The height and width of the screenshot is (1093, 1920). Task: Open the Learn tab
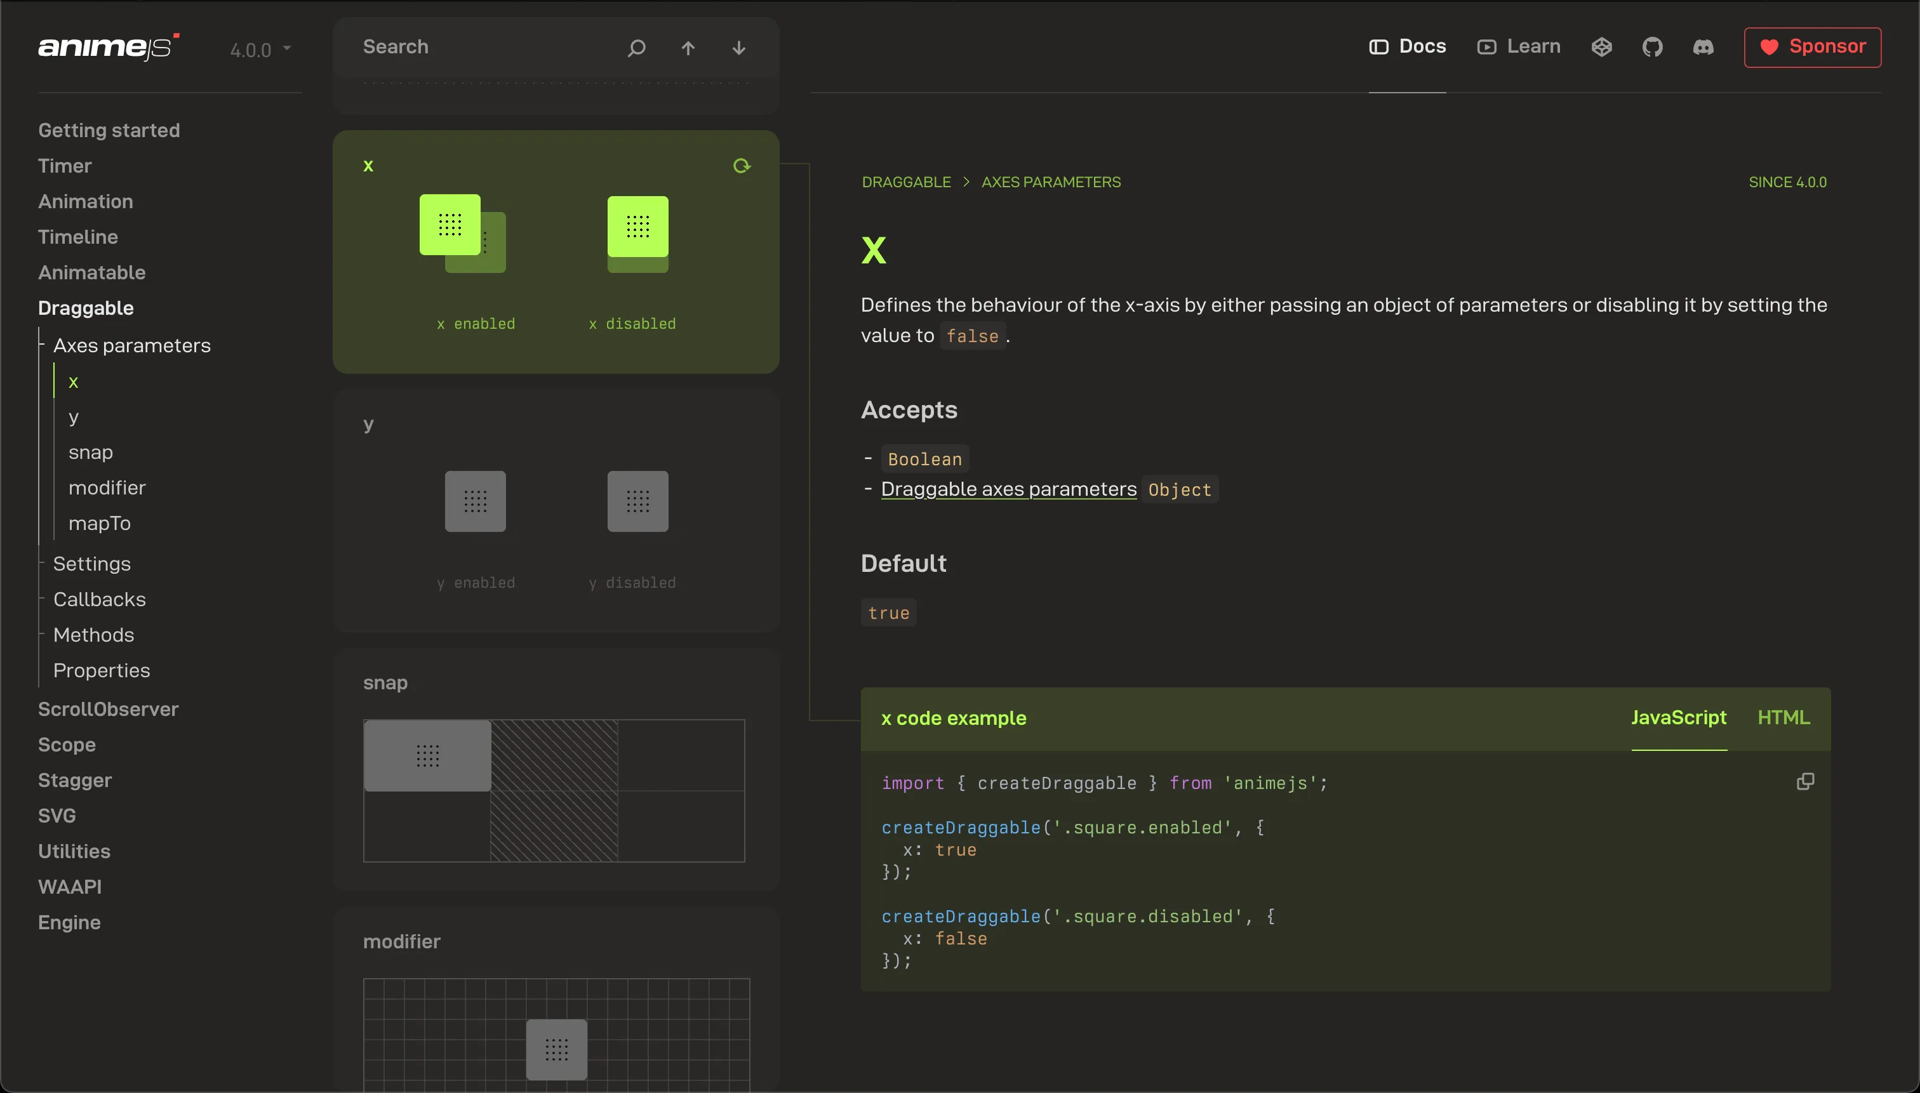1518,46
